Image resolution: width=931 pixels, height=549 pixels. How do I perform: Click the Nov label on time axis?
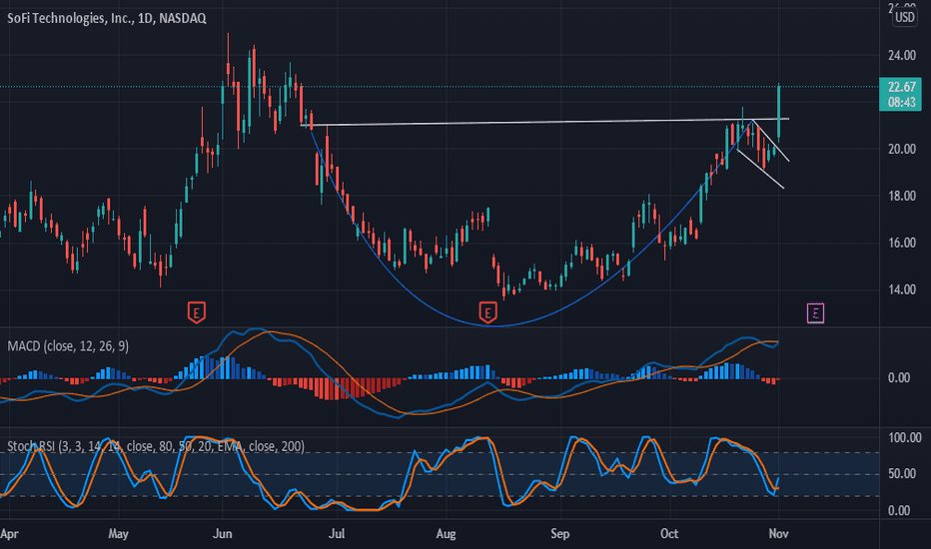point(778,534)
